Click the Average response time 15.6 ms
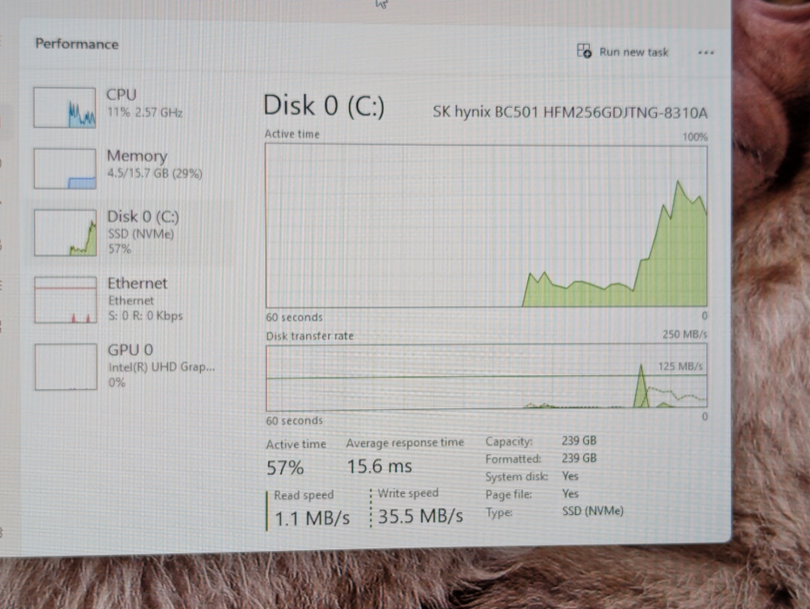The image size is (810, 609). click(380, 466)
